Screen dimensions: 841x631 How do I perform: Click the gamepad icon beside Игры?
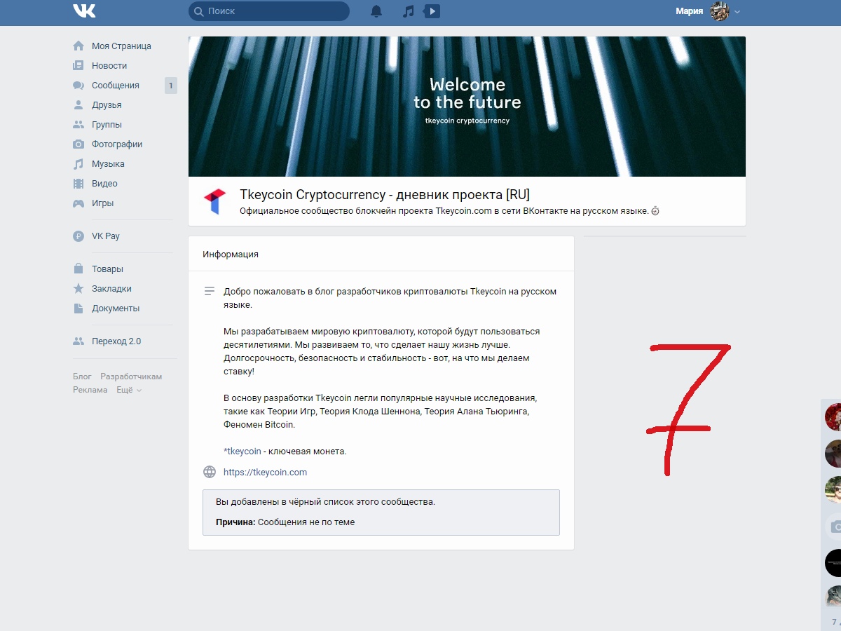pos(78,203)
